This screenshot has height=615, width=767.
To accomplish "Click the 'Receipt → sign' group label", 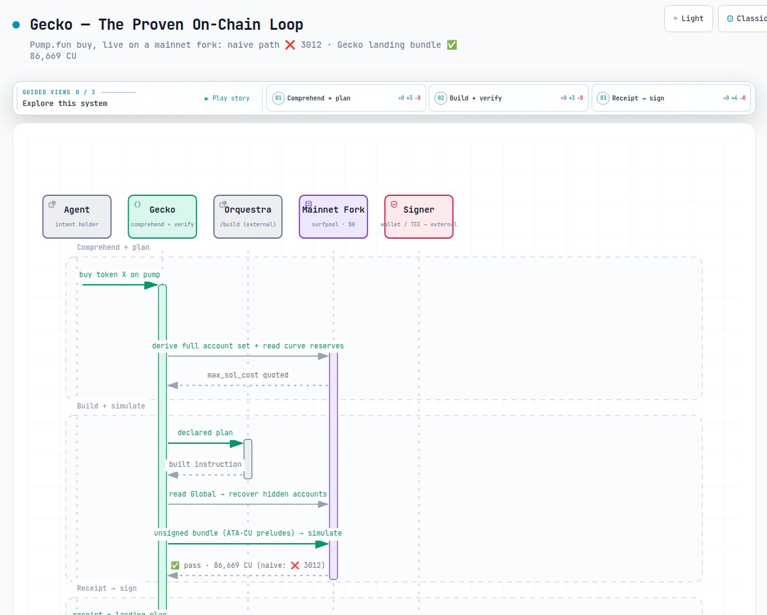I will coord(107,588).
